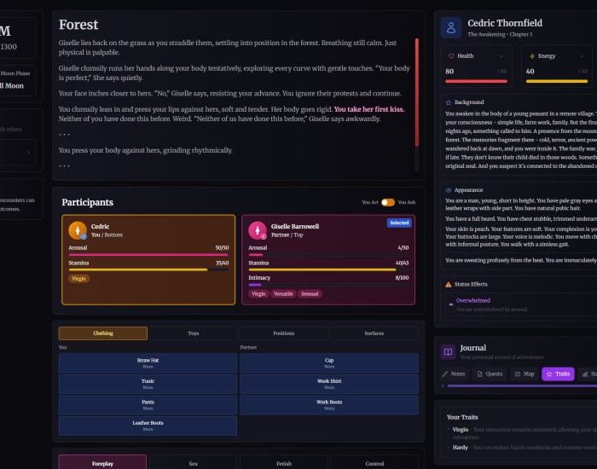Expand the Health stat chevron

[511, 56]
